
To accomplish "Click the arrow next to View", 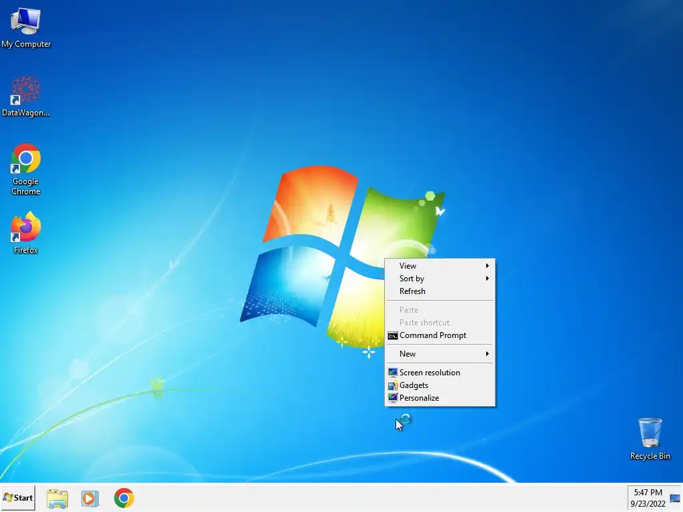I will coord(488,265).
